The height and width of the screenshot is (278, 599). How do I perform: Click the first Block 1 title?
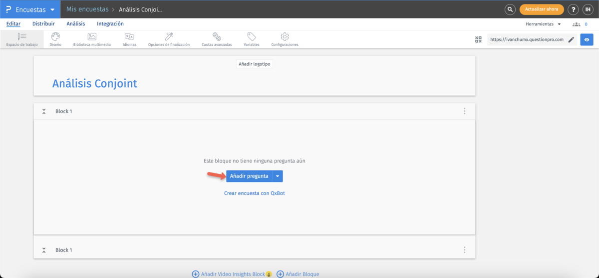[x=64, y=111]
